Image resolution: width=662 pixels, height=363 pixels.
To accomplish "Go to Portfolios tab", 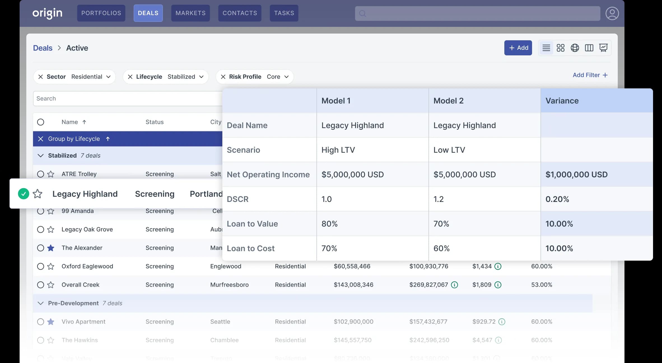I will 101,13.
